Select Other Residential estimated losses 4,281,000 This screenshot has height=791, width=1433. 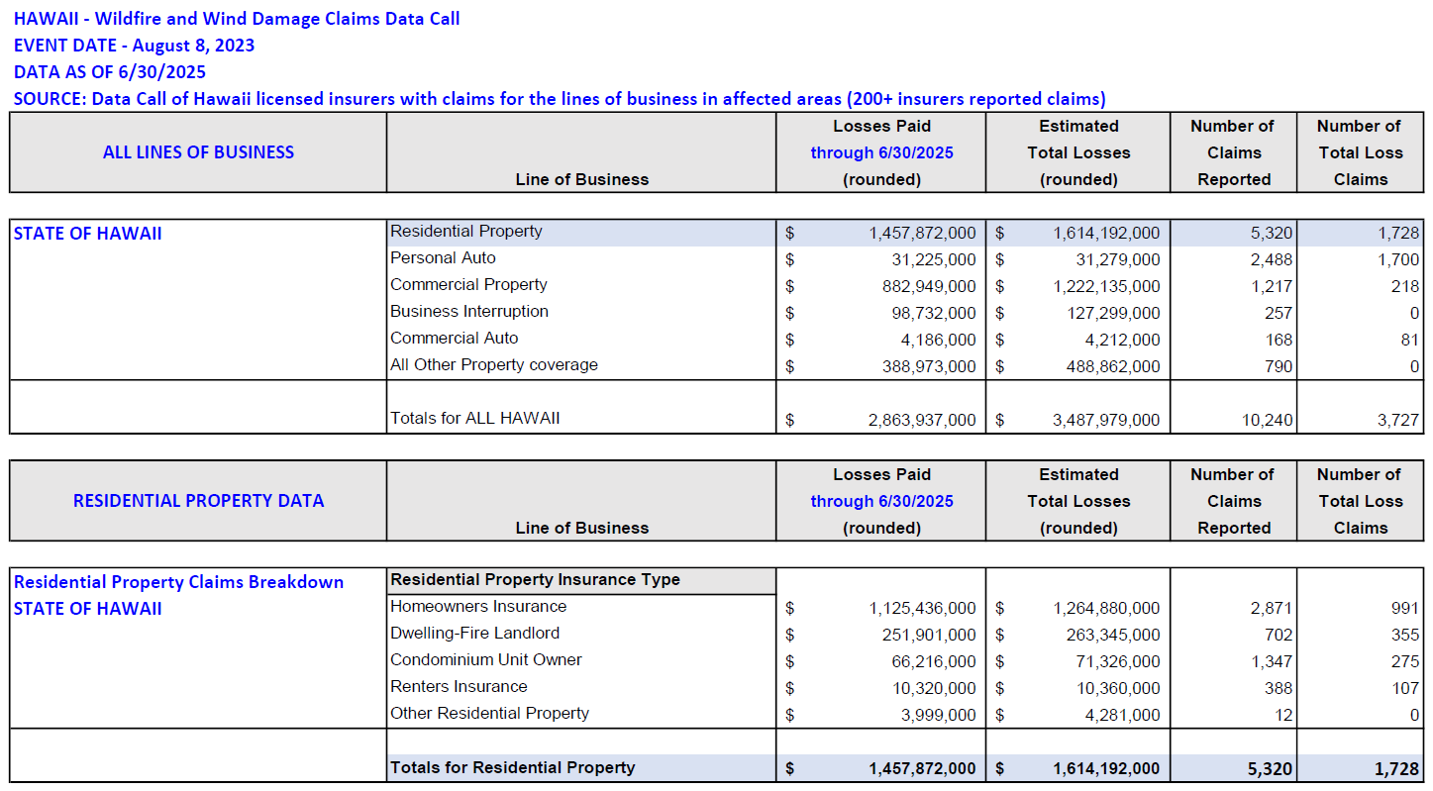(1123, 716)
